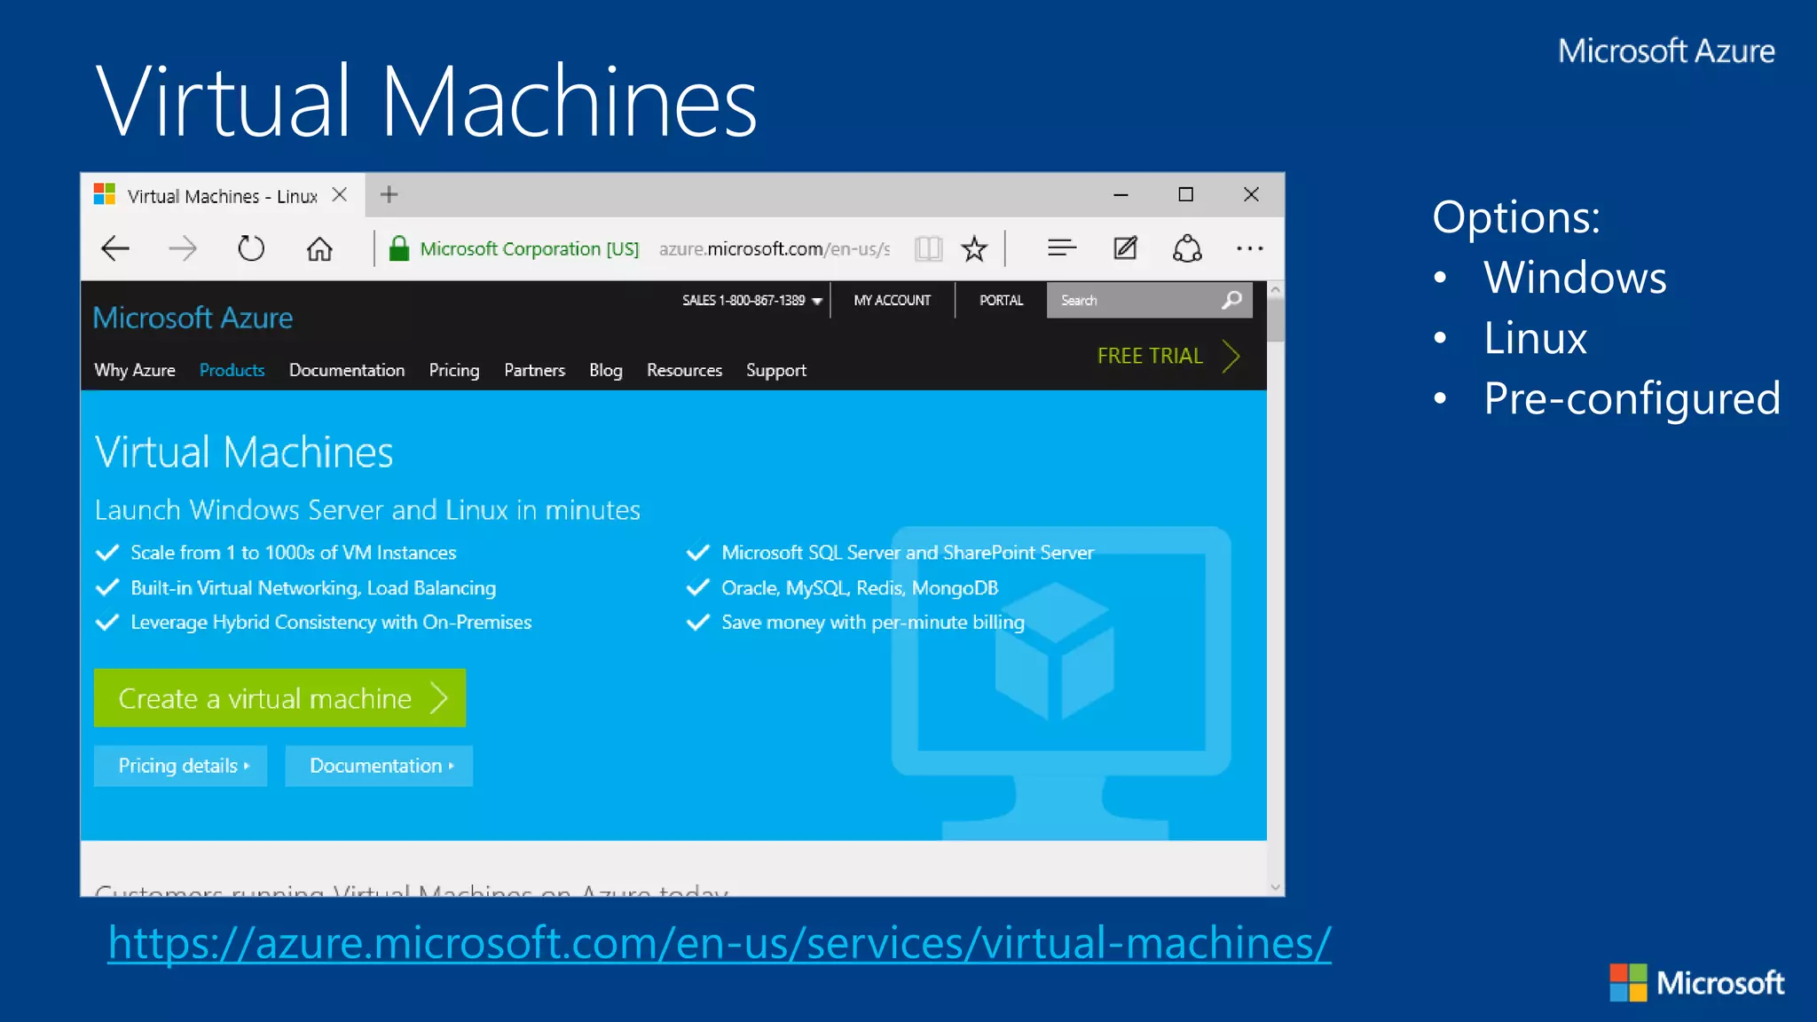
Task: Click the 'Pre-configured' bullet in Options
Action: point(1632,399)
